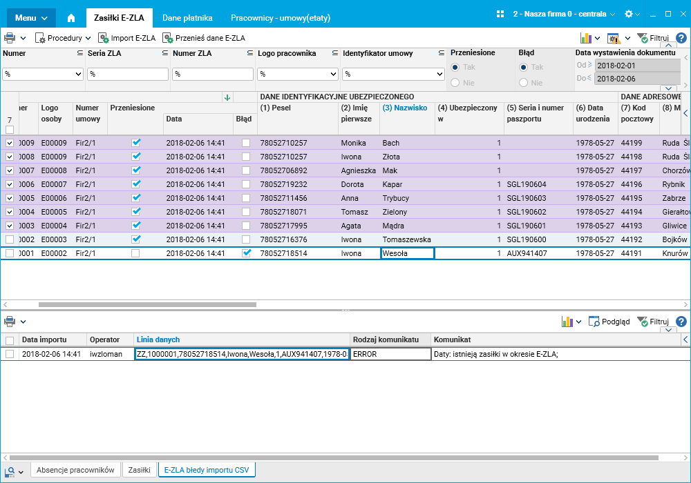The width and height of the screenshot is (691, 483).
Task: Click the Menu button
Action: (x=32, y=18)
